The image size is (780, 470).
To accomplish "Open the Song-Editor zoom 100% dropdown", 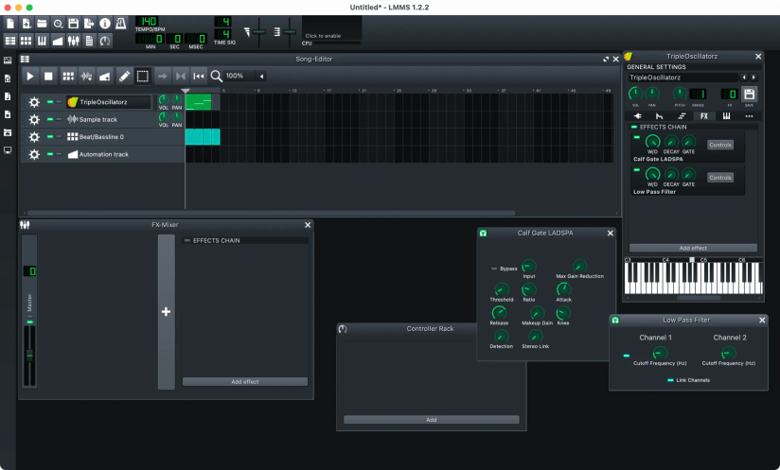I will [245, 76].
